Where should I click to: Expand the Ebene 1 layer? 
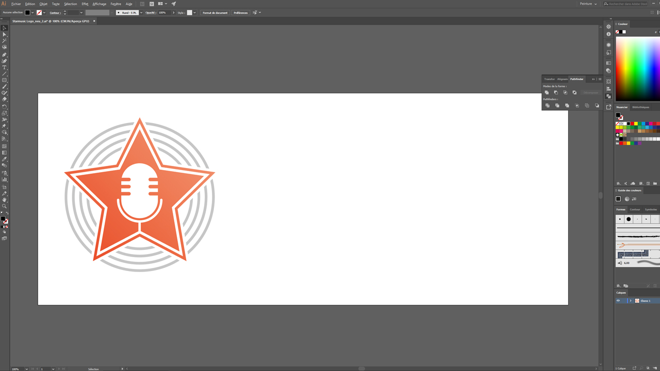click(630, 301)
